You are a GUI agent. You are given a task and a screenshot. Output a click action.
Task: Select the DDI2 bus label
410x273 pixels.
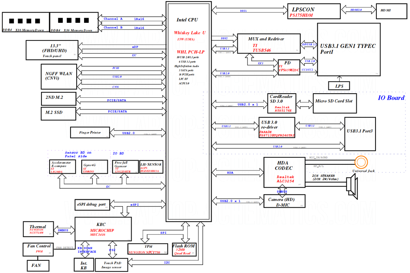224,38
